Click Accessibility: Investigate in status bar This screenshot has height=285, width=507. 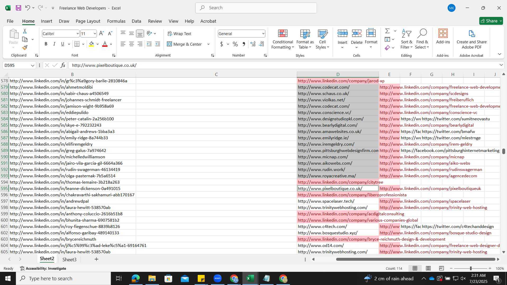tap(43, 268)
